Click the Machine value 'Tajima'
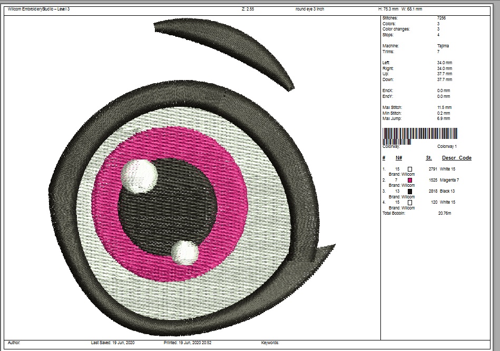Image resolution: width=500 pixels, height=351 pixels. 443,46
